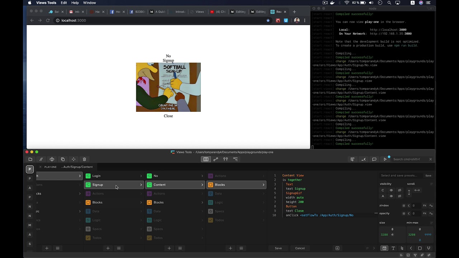Open the Views Tools app menu
459x258 pixels.
(x=46, y=3)
